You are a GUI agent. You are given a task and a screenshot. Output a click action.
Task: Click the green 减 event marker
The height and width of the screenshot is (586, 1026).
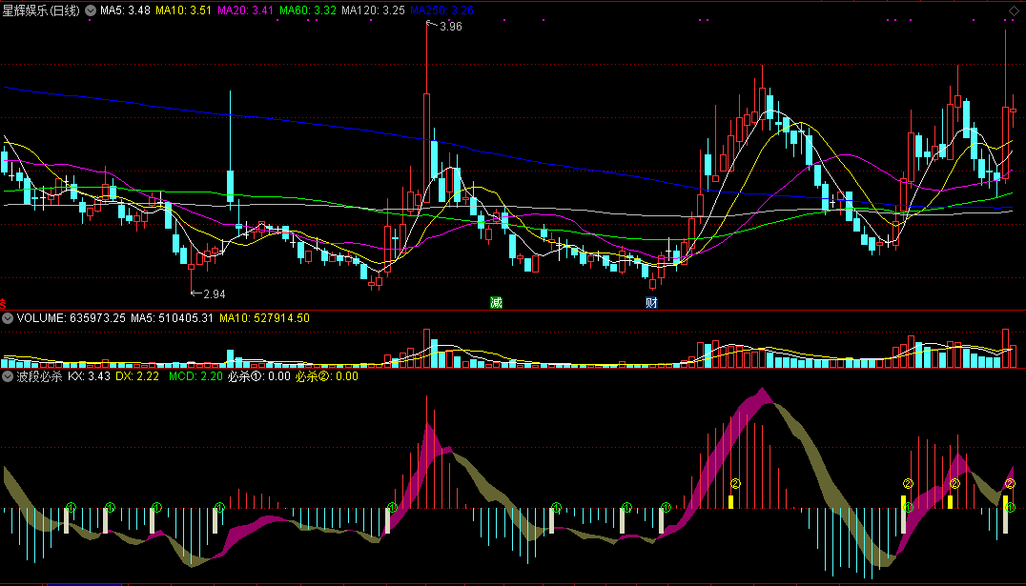pos(496,302)
